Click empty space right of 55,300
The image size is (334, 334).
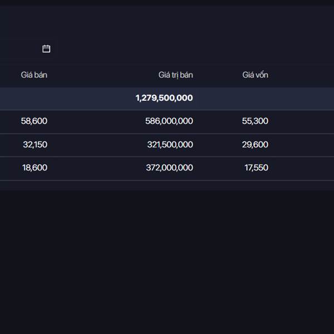click(303, 121)
